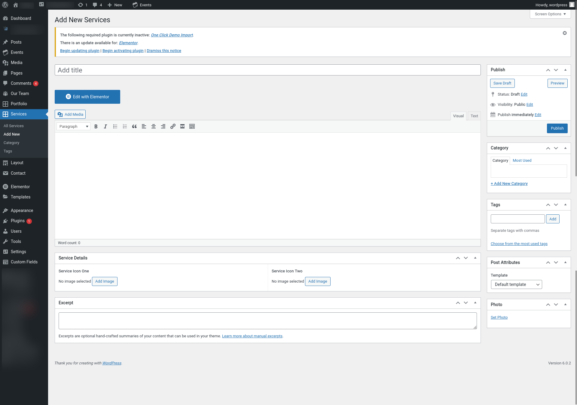This screenshot has height=405, width=577.
Task: Collapse the Tags panel with triangle toggle
Action: click(565, 205)
